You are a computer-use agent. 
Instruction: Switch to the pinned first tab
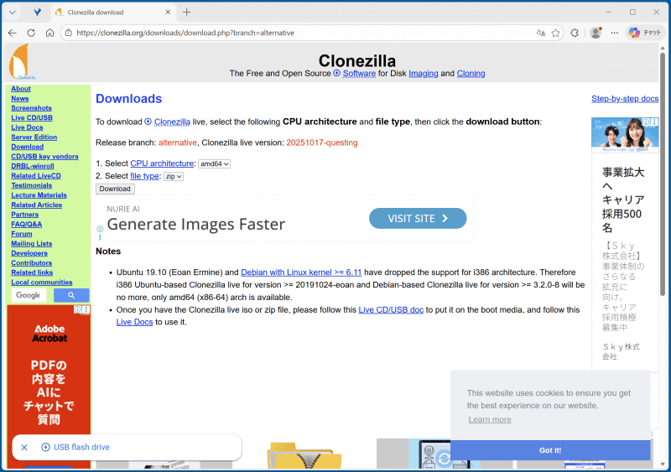[x=37, y=13]
